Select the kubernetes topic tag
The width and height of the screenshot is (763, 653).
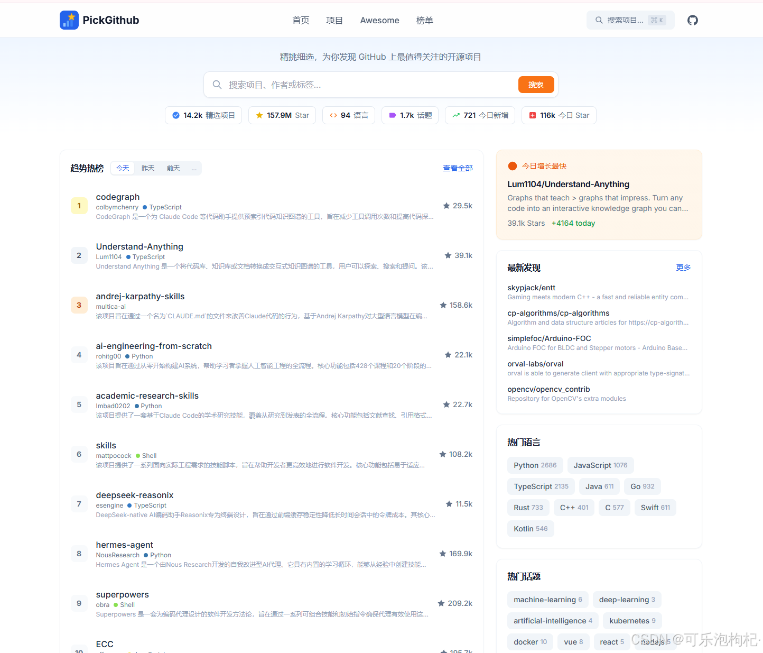coord(632,621)
